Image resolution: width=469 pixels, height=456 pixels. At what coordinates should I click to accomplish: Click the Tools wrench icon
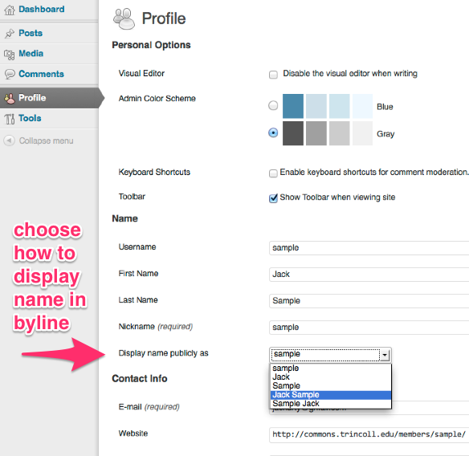point(10,119)
